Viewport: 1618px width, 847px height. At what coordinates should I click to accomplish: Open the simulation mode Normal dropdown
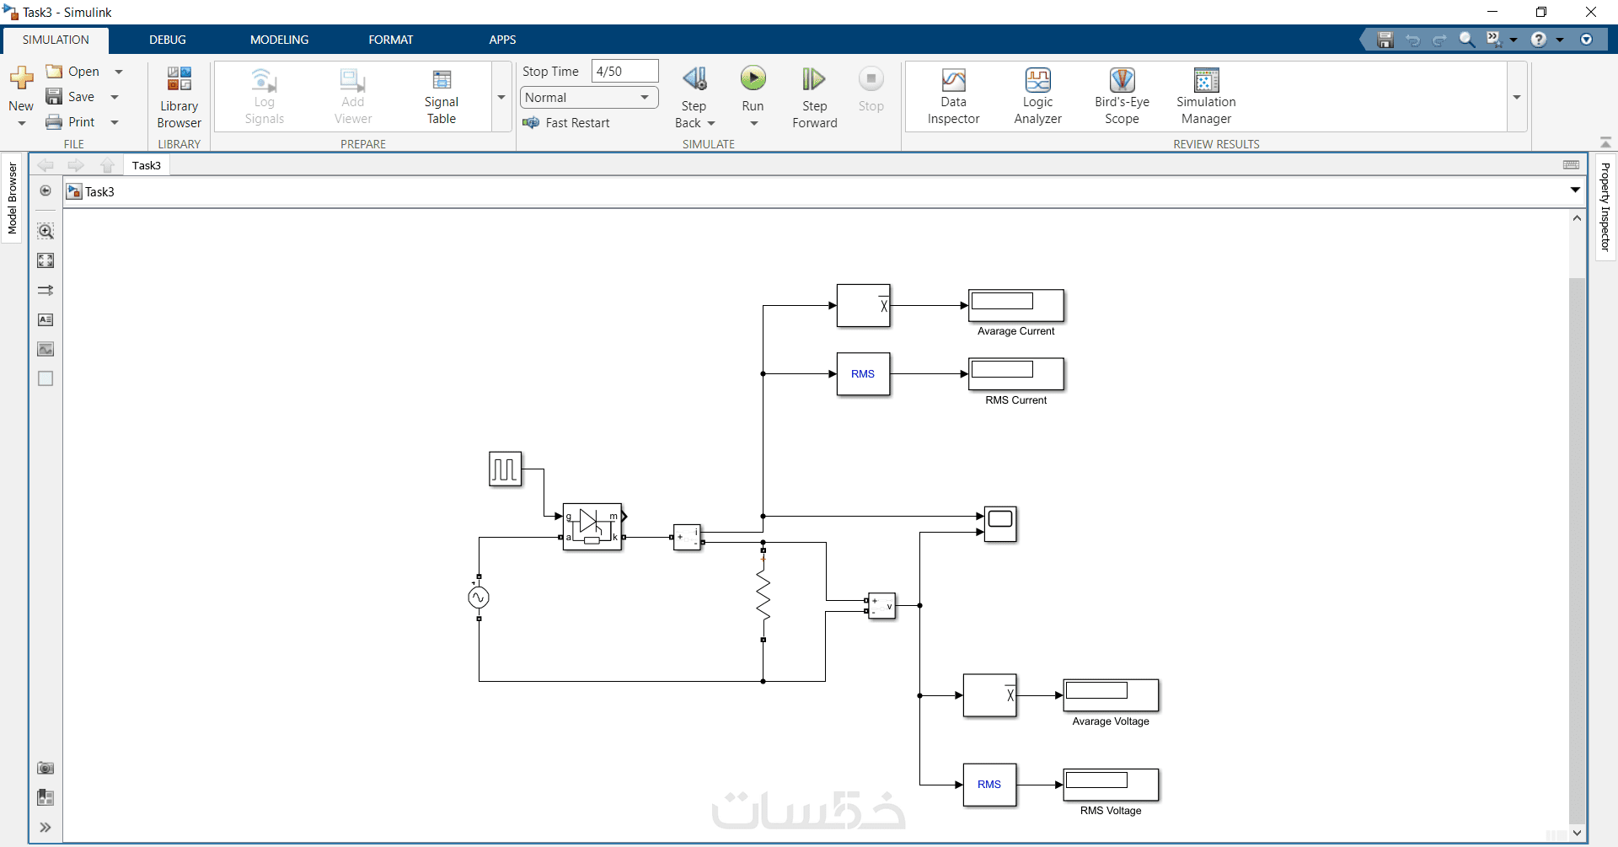click(589, 98)
